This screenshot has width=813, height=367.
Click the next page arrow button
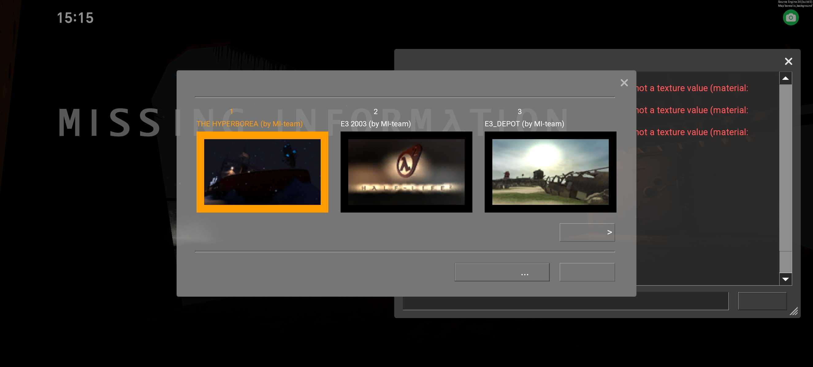click(x=587, y=232)
